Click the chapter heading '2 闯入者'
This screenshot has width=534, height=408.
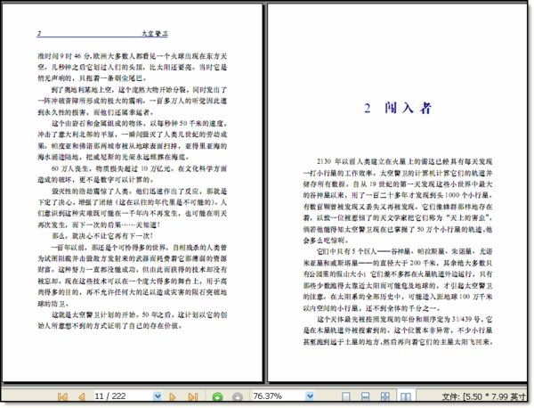[x=398, y=108]
